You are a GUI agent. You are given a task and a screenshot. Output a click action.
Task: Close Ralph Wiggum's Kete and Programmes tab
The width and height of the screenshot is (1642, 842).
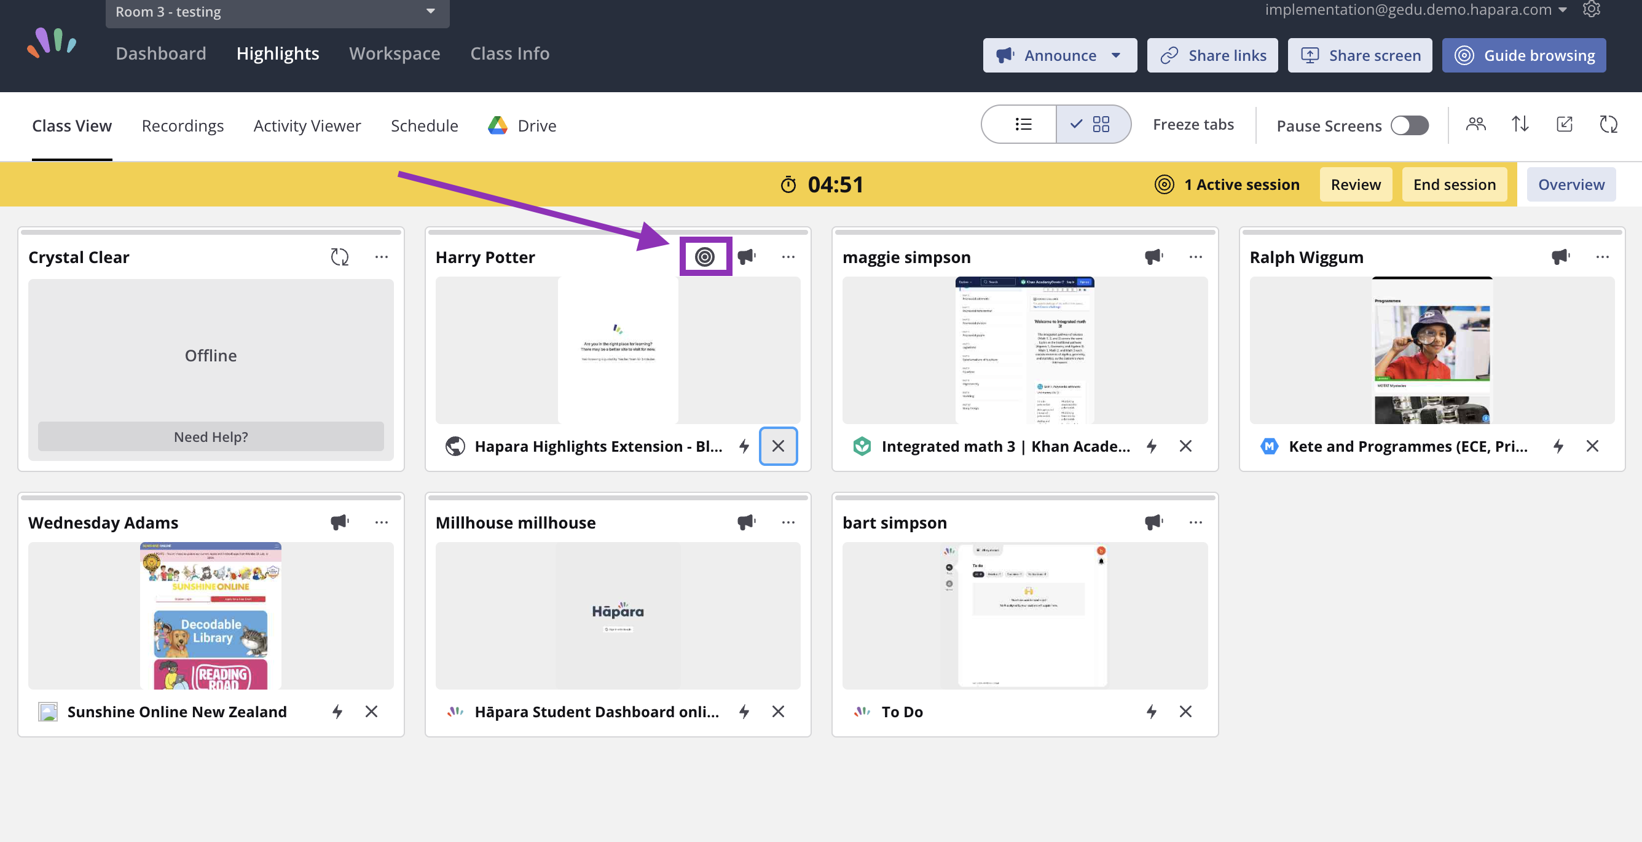tap(1592, 446)
